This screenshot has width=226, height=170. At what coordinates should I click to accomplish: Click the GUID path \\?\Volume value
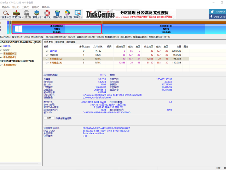tap(112, 95)
